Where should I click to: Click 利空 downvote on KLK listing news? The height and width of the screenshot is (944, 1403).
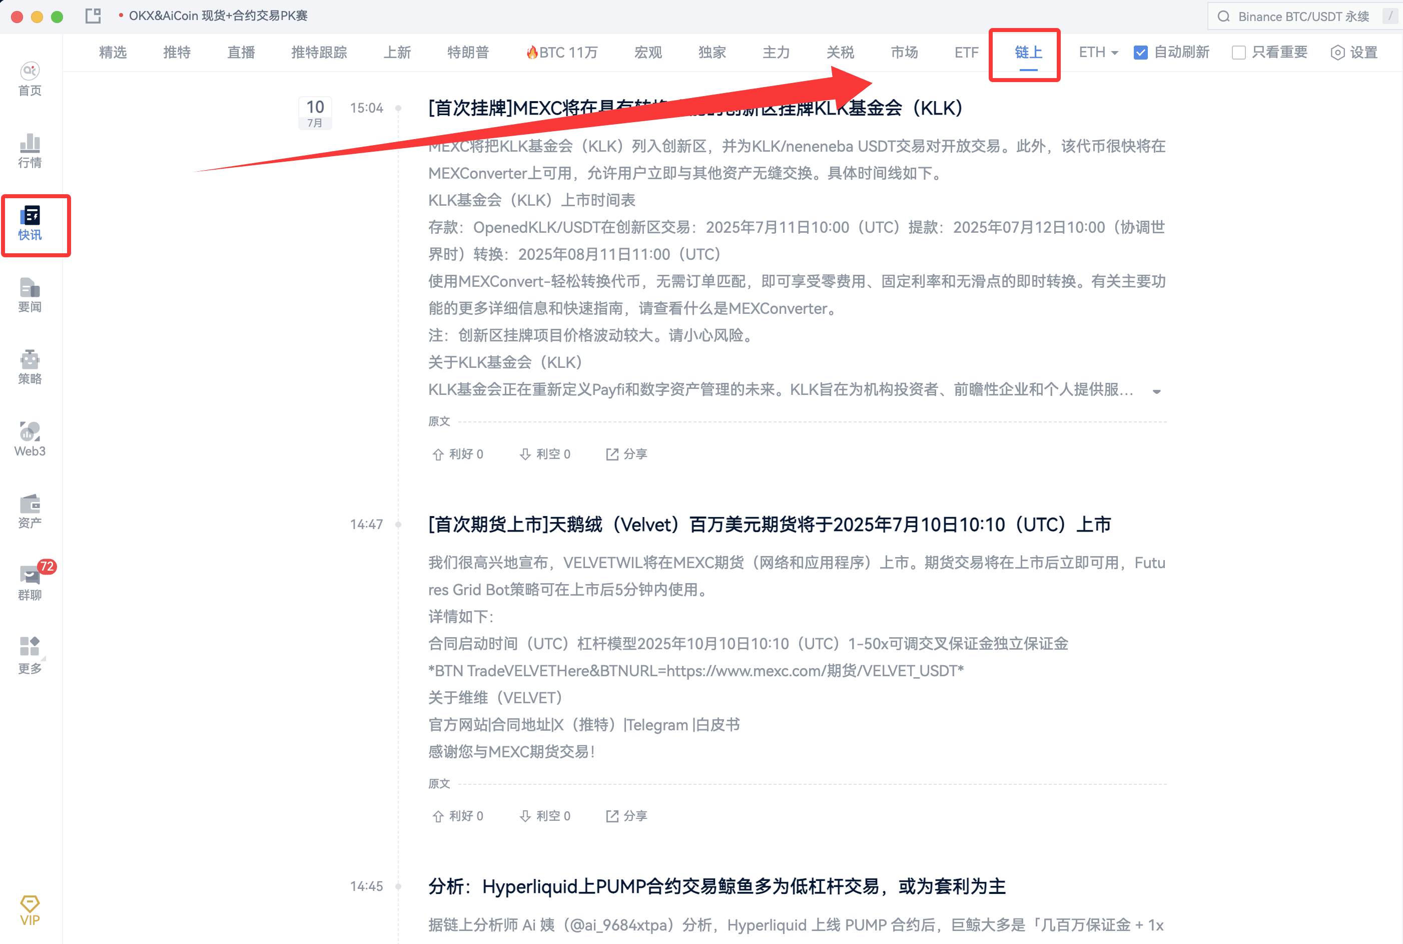click(x=545, y=454)
